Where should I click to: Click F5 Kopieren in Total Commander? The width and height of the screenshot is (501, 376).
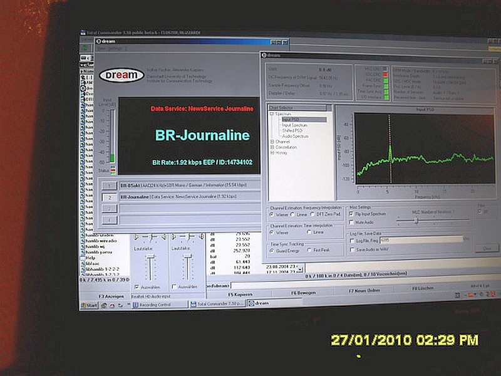coord(240,295)
